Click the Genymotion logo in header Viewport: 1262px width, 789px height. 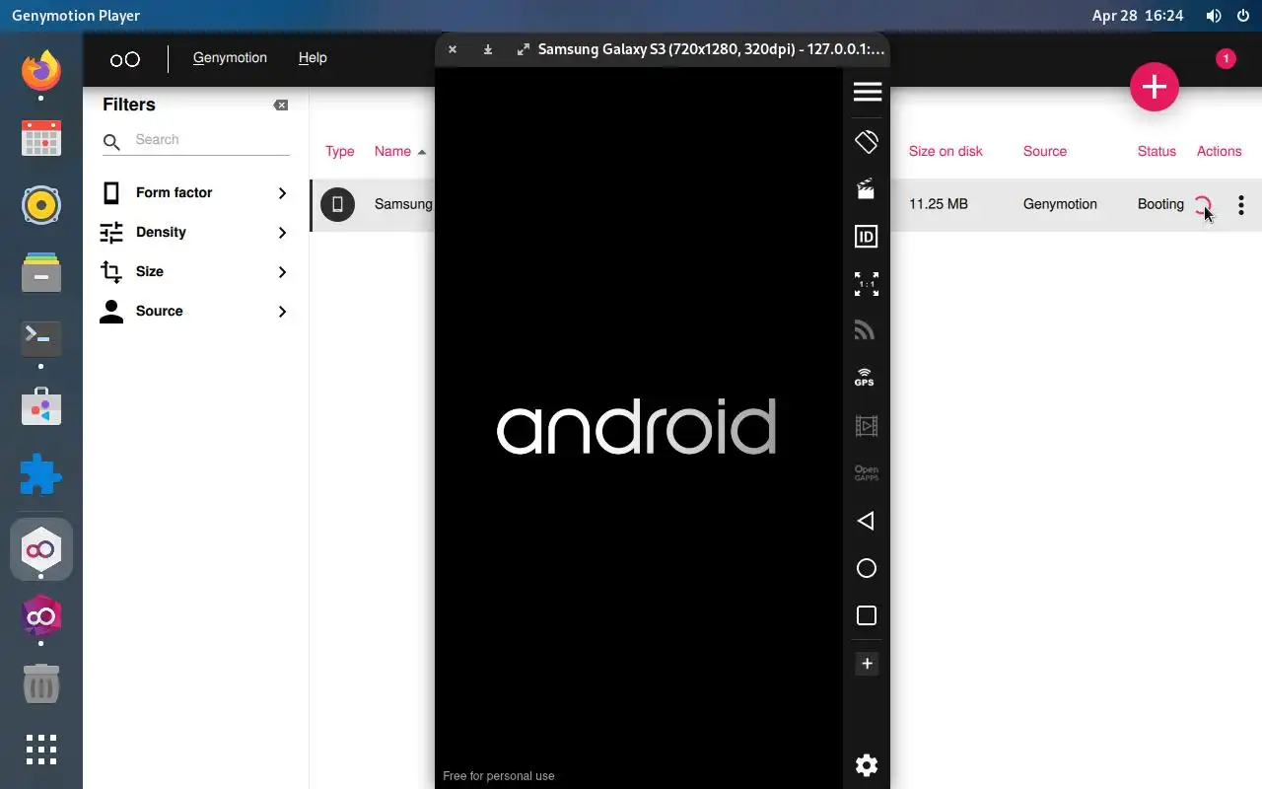click(125, 59)
